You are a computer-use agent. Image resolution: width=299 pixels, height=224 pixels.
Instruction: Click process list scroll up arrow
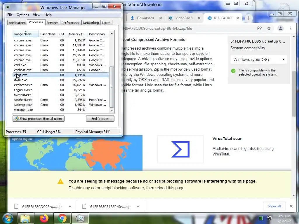(112, 33)
